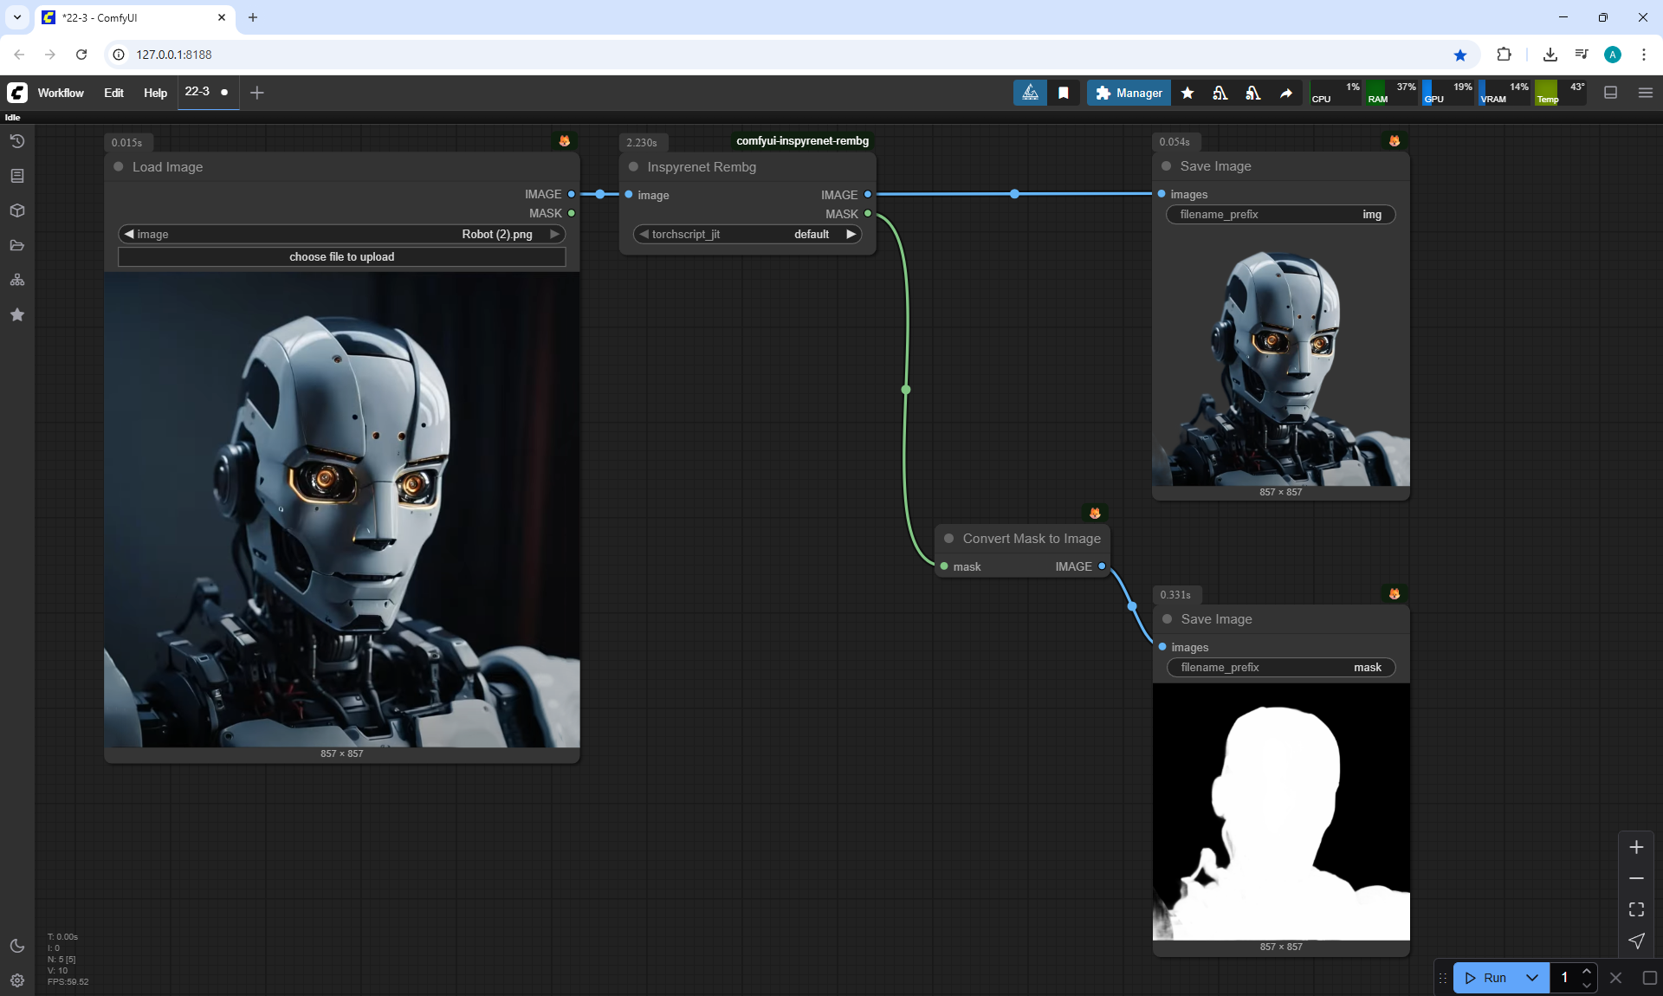Click the share arrow icon in toolbar

[x=1286, y=93]
